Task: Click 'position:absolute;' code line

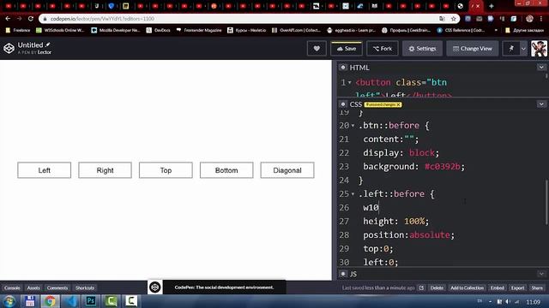Action: click(408, 234)
